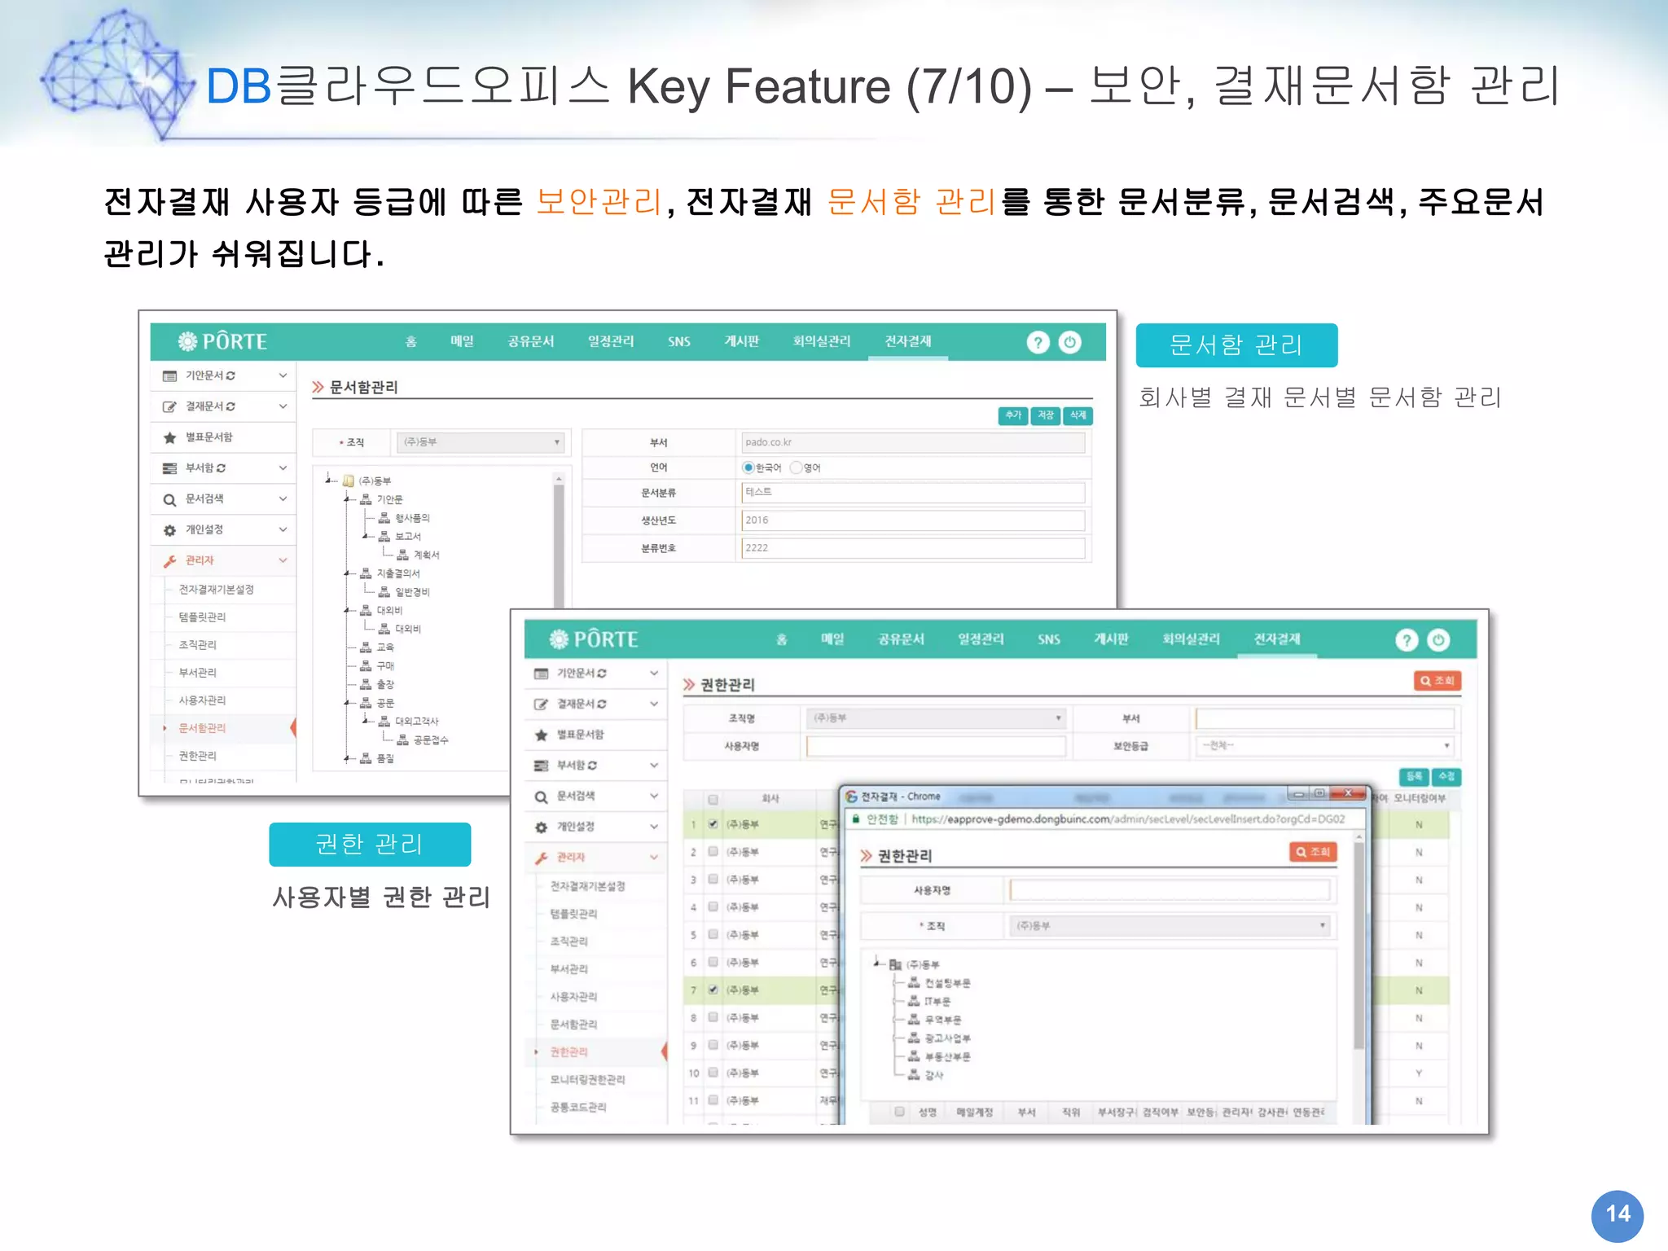This screenshot has height=1251, width=1668.
Task: Select 권한관리 link in 문서함관리 sidebar
Action: coord(198,756)
